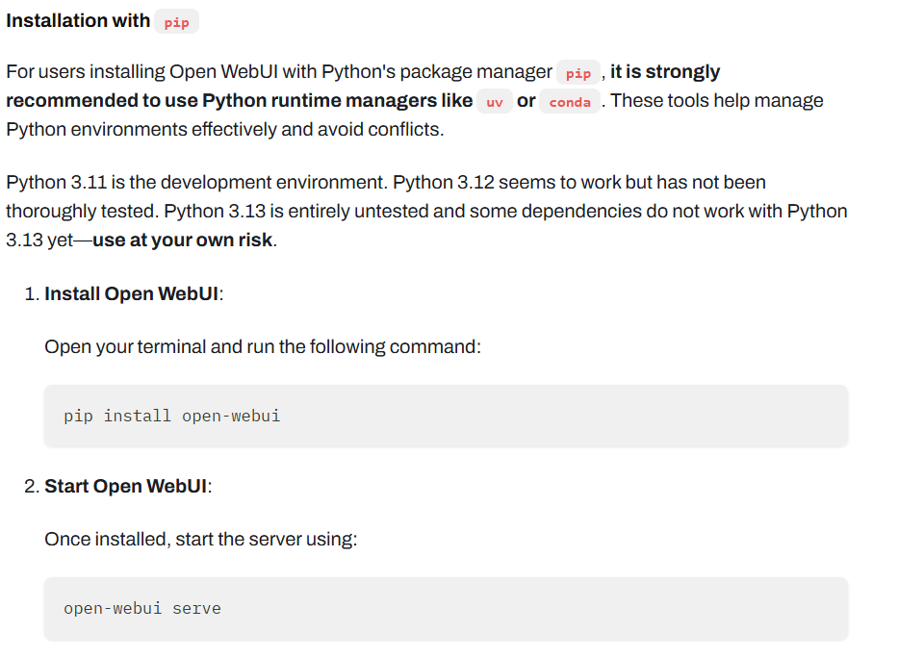This screenshot has width=924, height=658.
Task: Click the 'open-webui serve' code block
Action: pos(446,609)
